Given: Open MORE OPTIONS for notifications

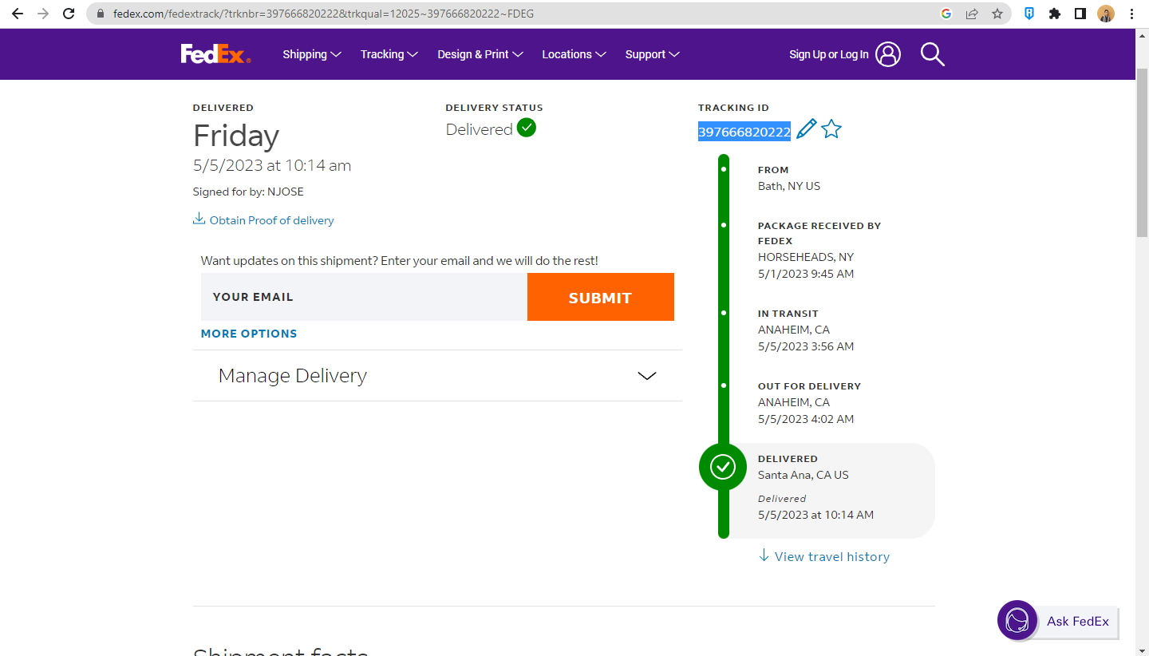Looking at the screenshot, I should point(249,334).
